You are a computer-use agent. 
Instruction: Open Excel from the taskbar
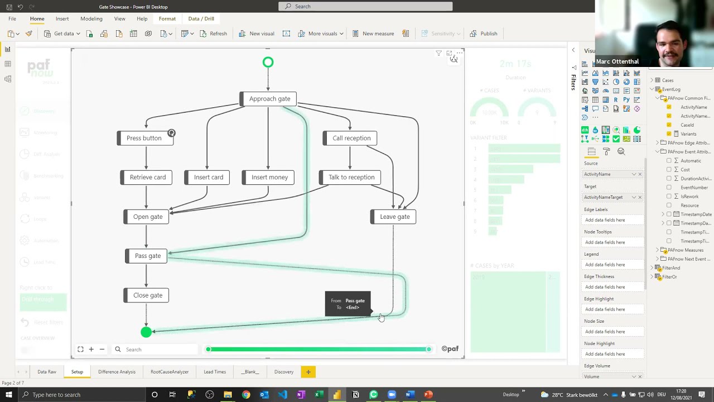319,395
